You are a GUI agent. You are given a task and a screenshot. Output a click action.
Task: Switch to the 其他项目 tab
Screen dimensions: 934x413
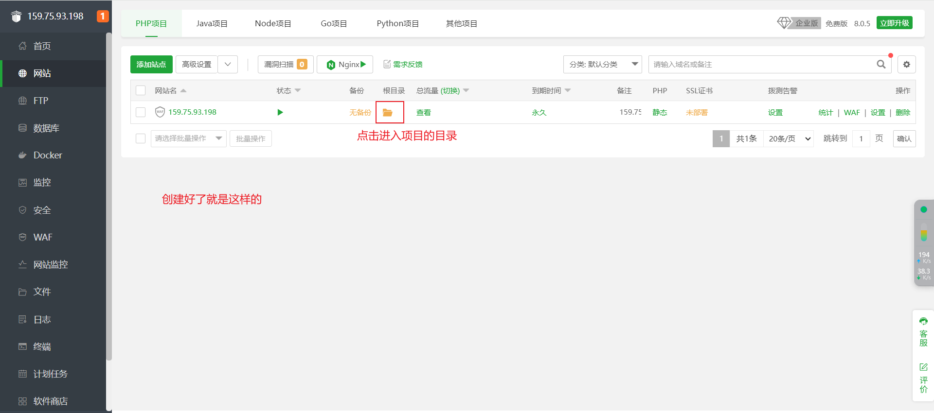[462, 23]
